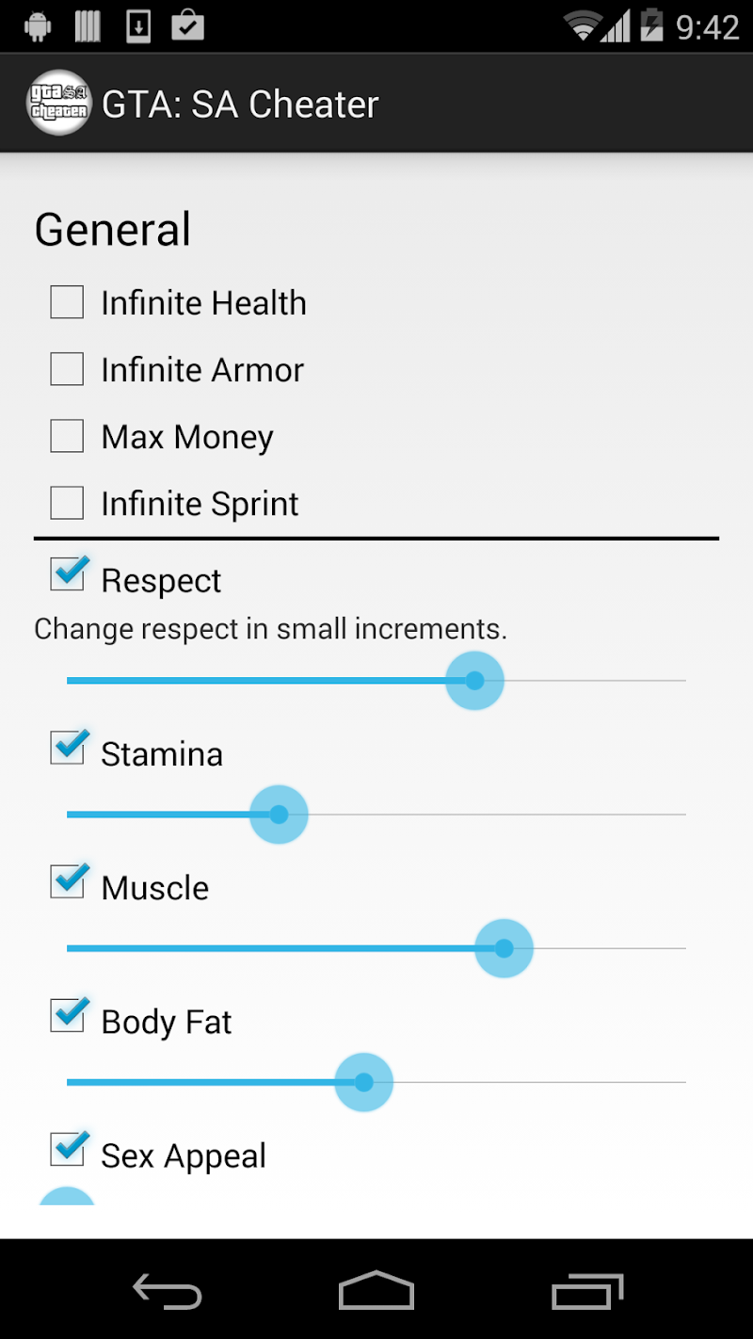
Task: Tap the battery icon in status bar
Action: [x=651, y=25]
